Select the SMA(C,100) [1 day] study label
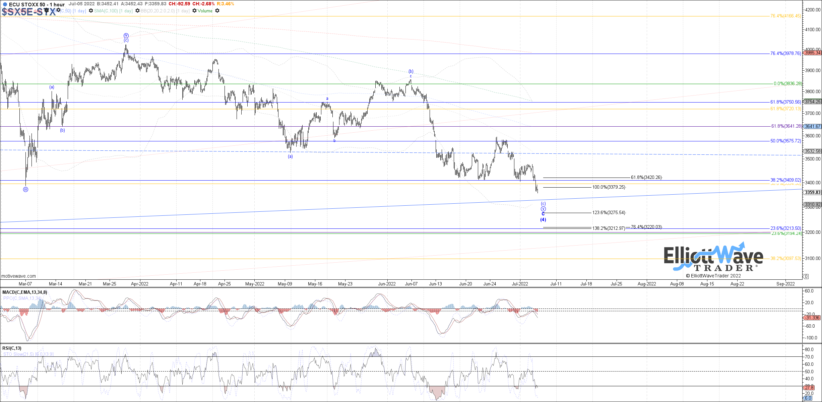This screenshot has width=822, height=402. [x=113, y=11]
